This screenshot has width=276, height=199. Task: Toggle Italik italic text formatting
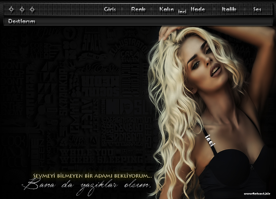229,9
